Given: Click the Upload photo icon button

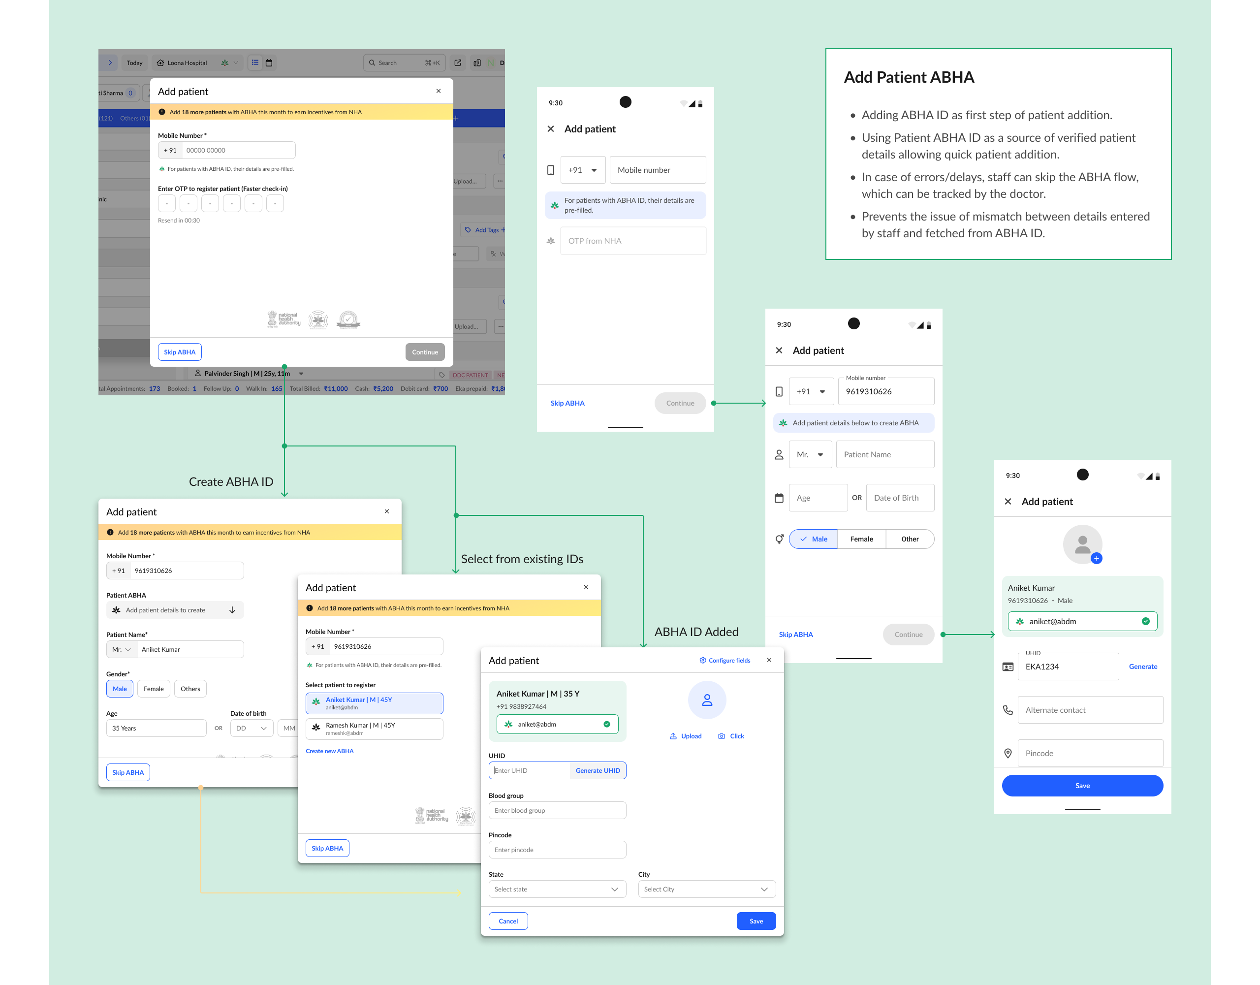Looking at the screenshot, I should 686,736.
